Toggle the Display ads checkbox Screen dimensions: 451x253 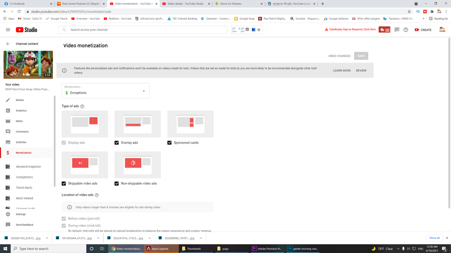click(64, 143)
